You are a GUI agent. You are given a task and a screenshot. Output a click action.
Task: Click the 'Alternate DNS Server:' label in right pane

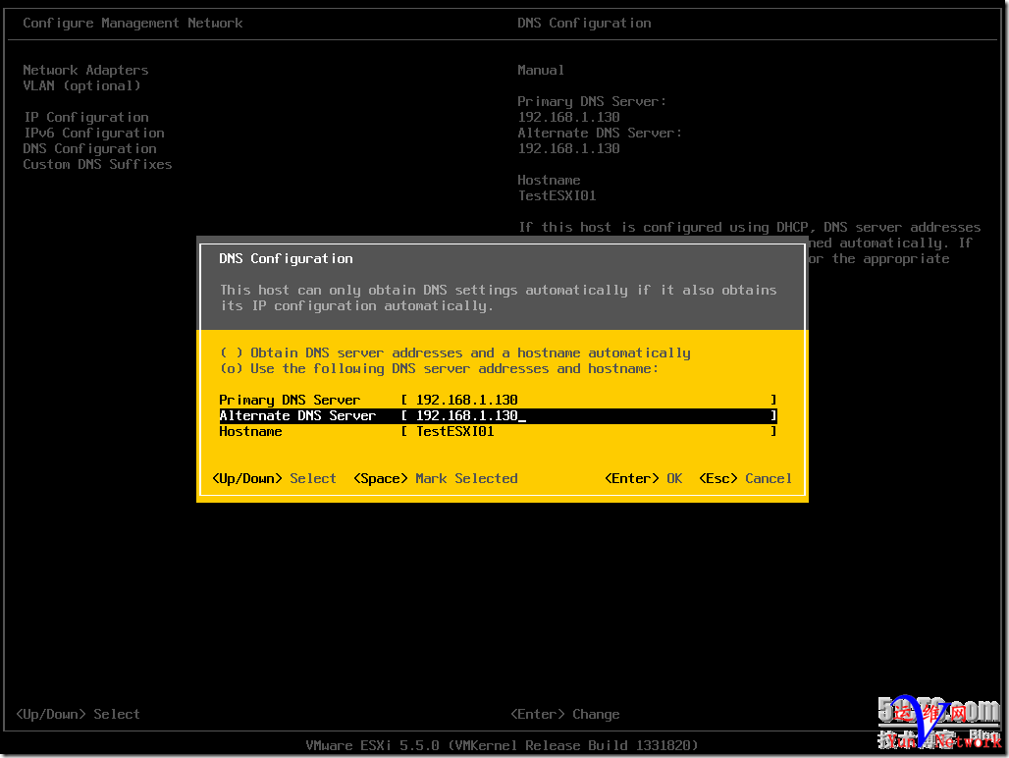[x=600, y=133]
